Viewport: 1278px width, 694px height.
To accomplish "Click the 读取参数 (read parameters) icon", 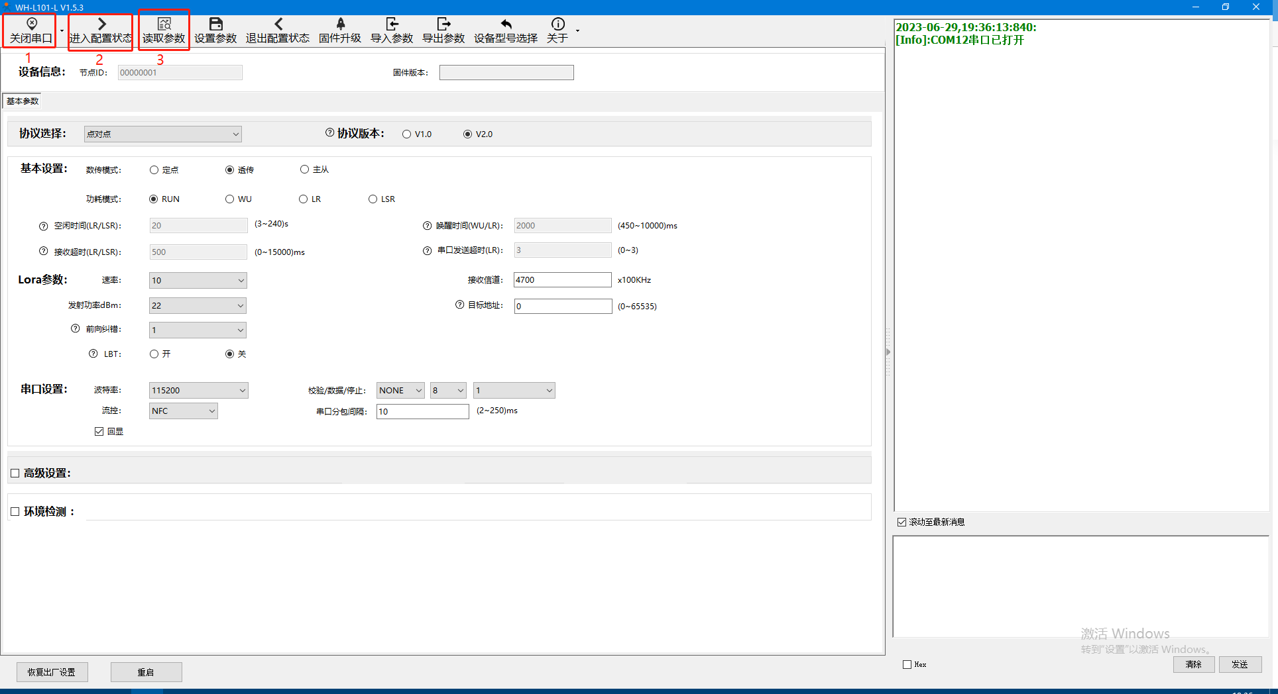I will coord(164,25).
